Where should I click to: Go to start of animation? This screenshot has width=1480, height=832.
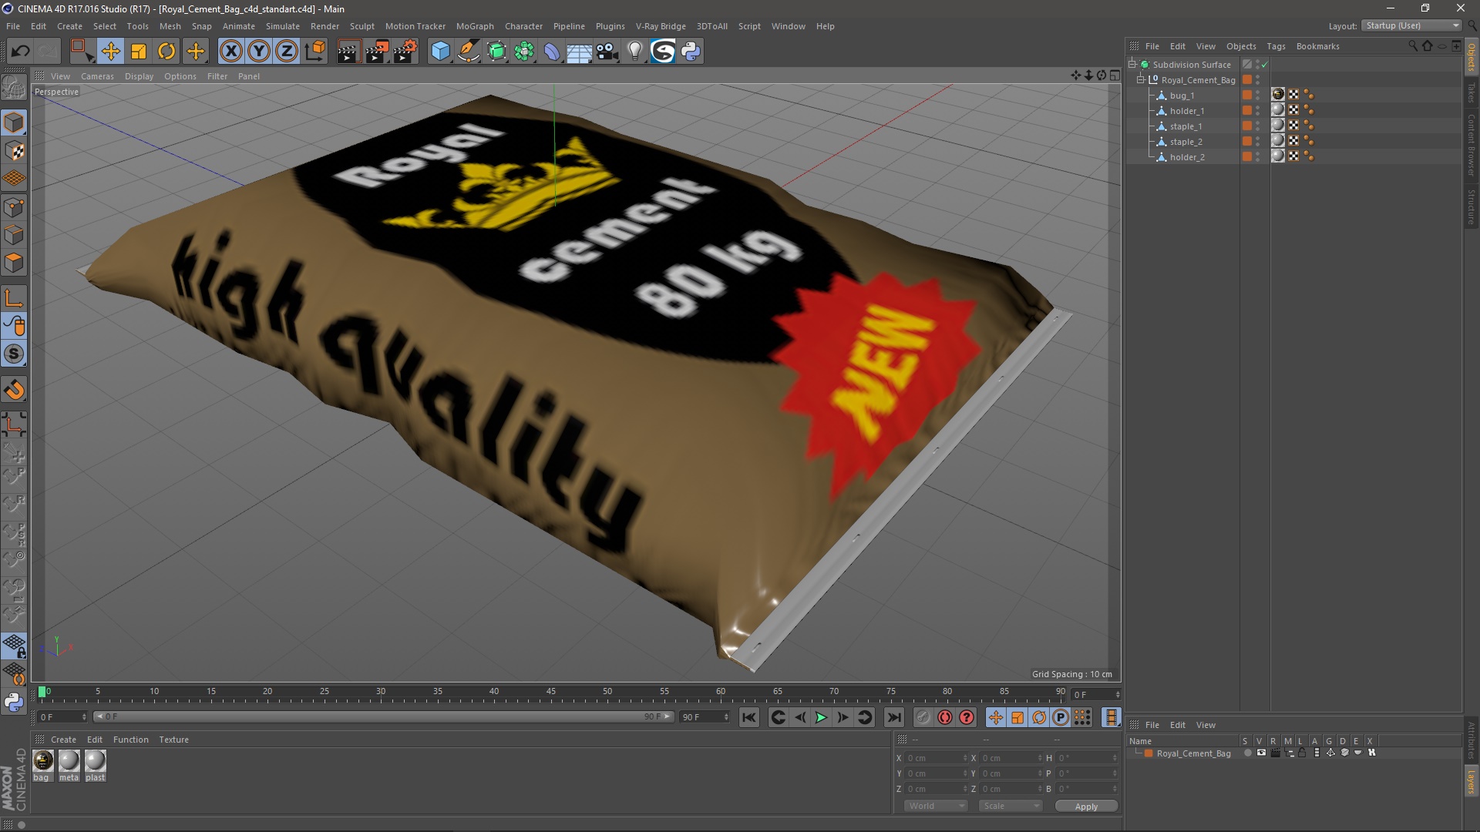748,717
